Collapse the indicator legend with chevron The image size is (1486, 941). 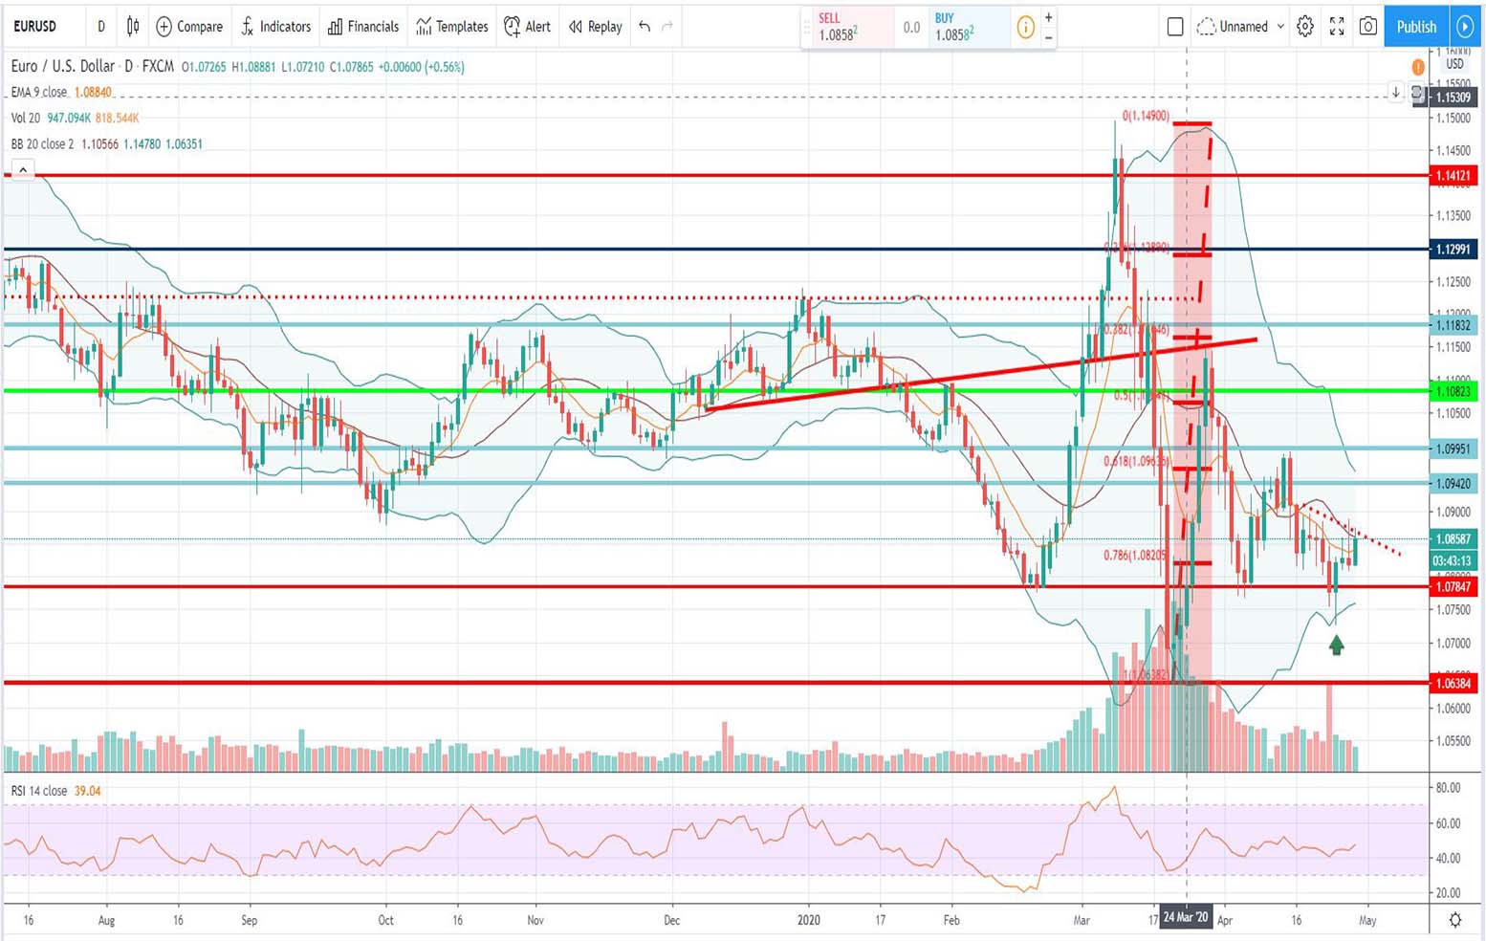pyautogui.click(x=23, y=170)
